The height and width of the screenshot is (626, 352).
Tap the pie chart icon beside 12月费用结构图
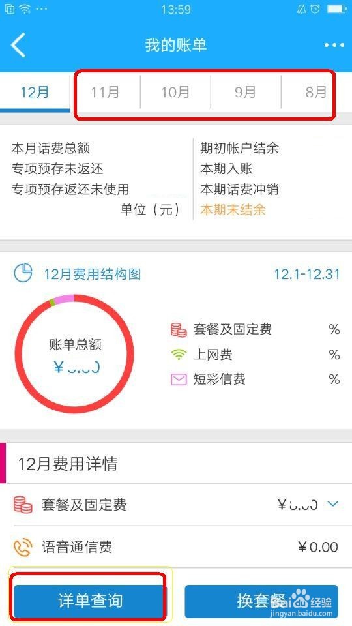tap(23, 273)
